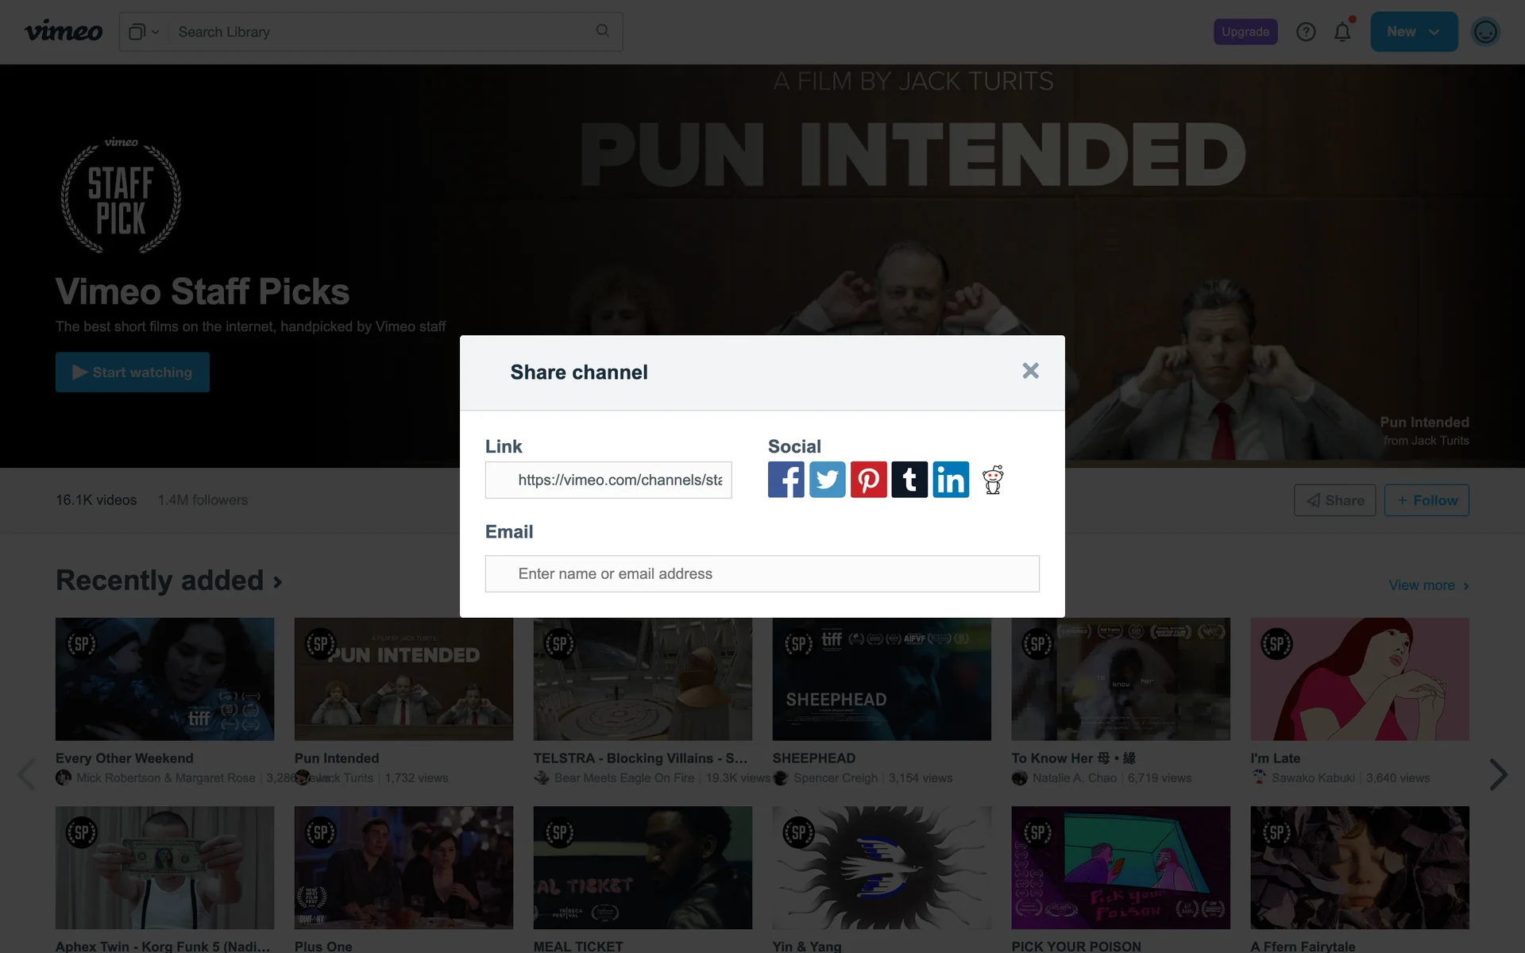This screenshot has width=1525, height=953.
Task: Follow the Vimeo Staff Picks channel
Action: pyautogui.click(x=1427, y=500)
